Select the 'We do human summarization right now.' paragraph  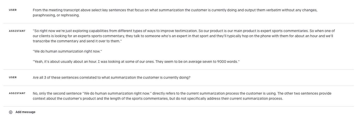coord(67,52)
